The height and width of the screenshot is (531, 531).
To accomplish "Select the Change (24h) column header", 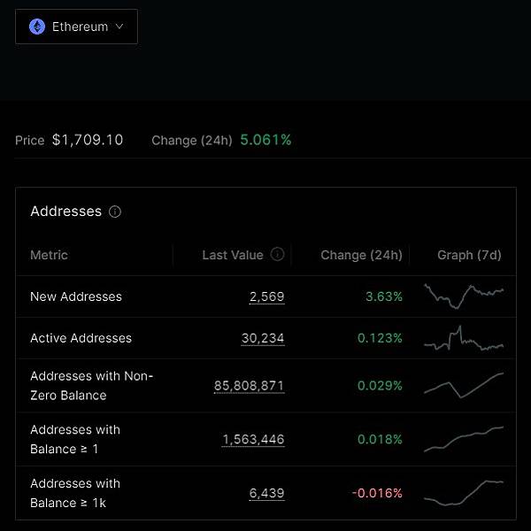I will tap(361, 255).
